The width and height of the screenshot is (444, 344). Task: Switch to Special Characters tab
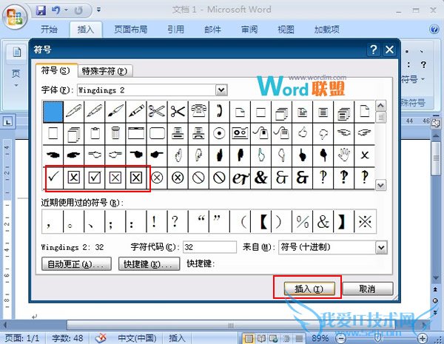click(x=104, y=71)
